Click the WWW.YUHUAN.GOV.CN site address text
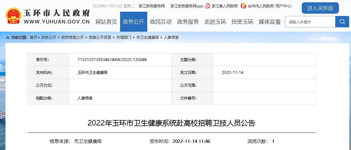The width and height of the screenshot is (351, 150). (57, 22)
